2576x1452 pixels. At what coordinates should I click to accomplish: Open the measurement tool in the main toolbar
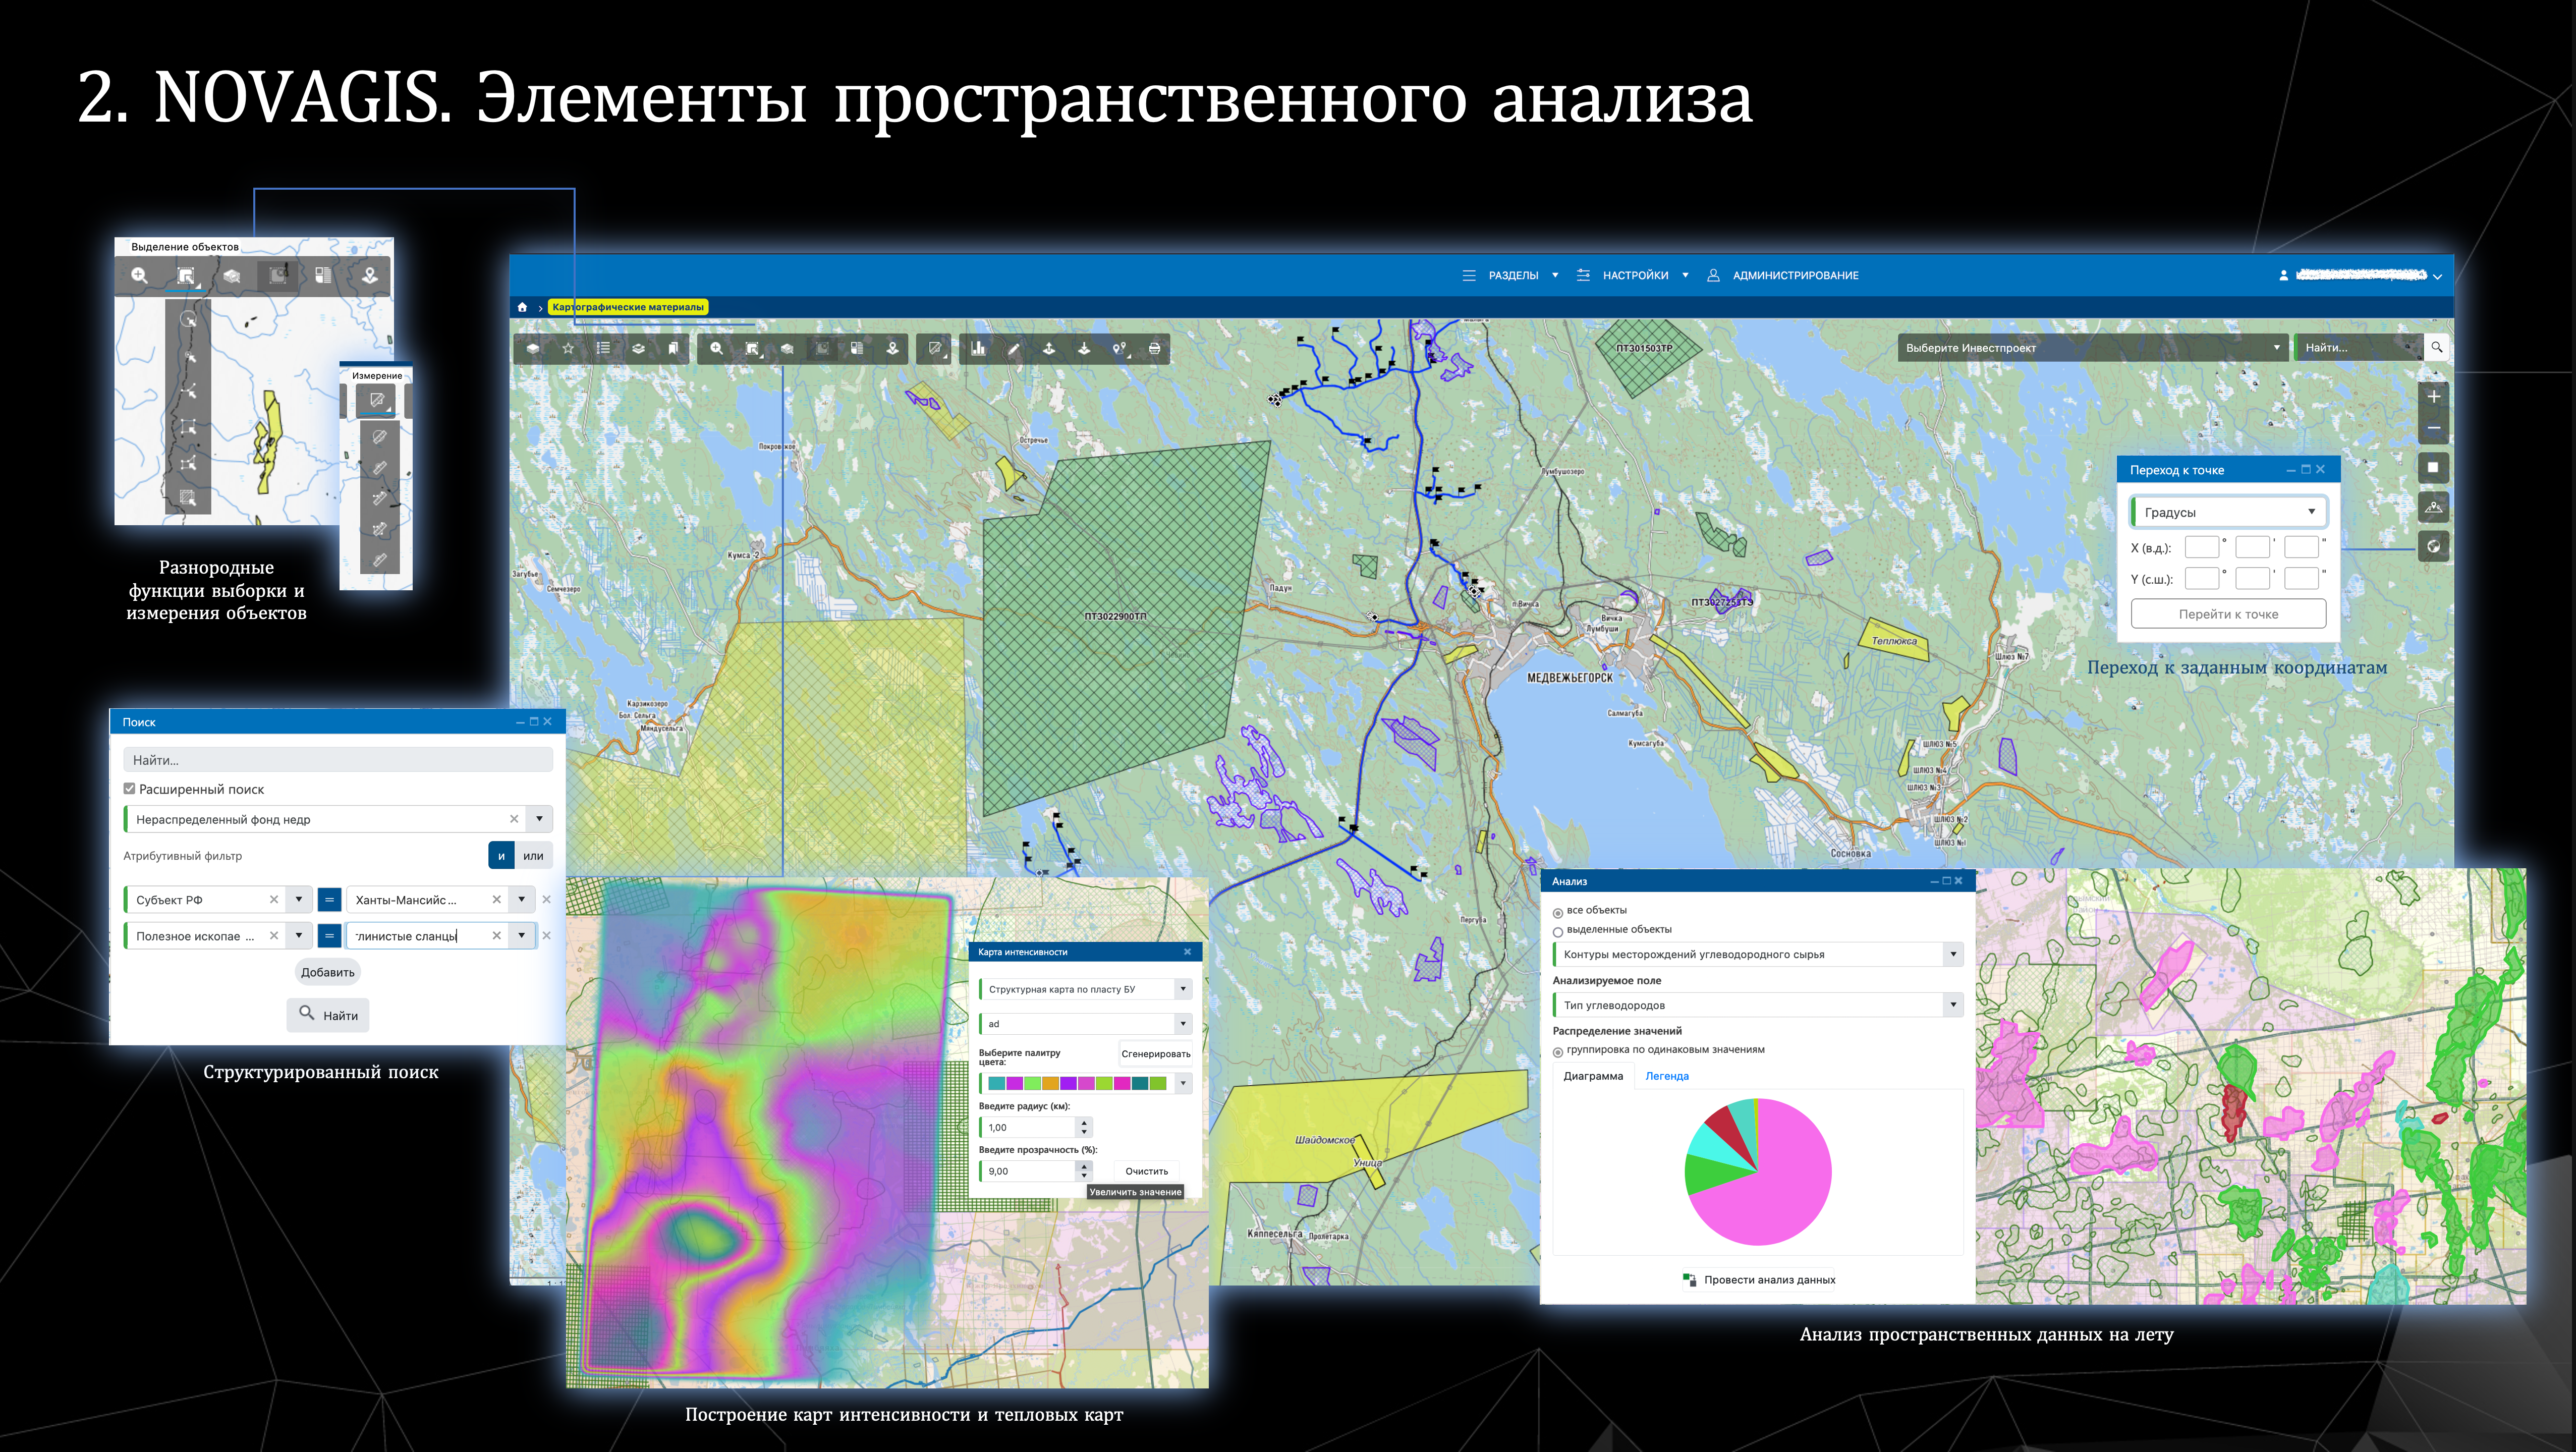[935, 349]
